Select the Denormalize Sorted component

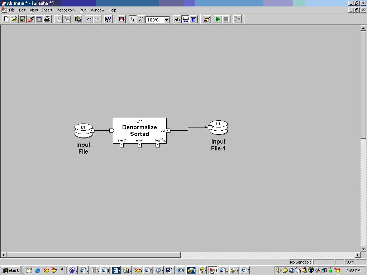tap(140, 131)
